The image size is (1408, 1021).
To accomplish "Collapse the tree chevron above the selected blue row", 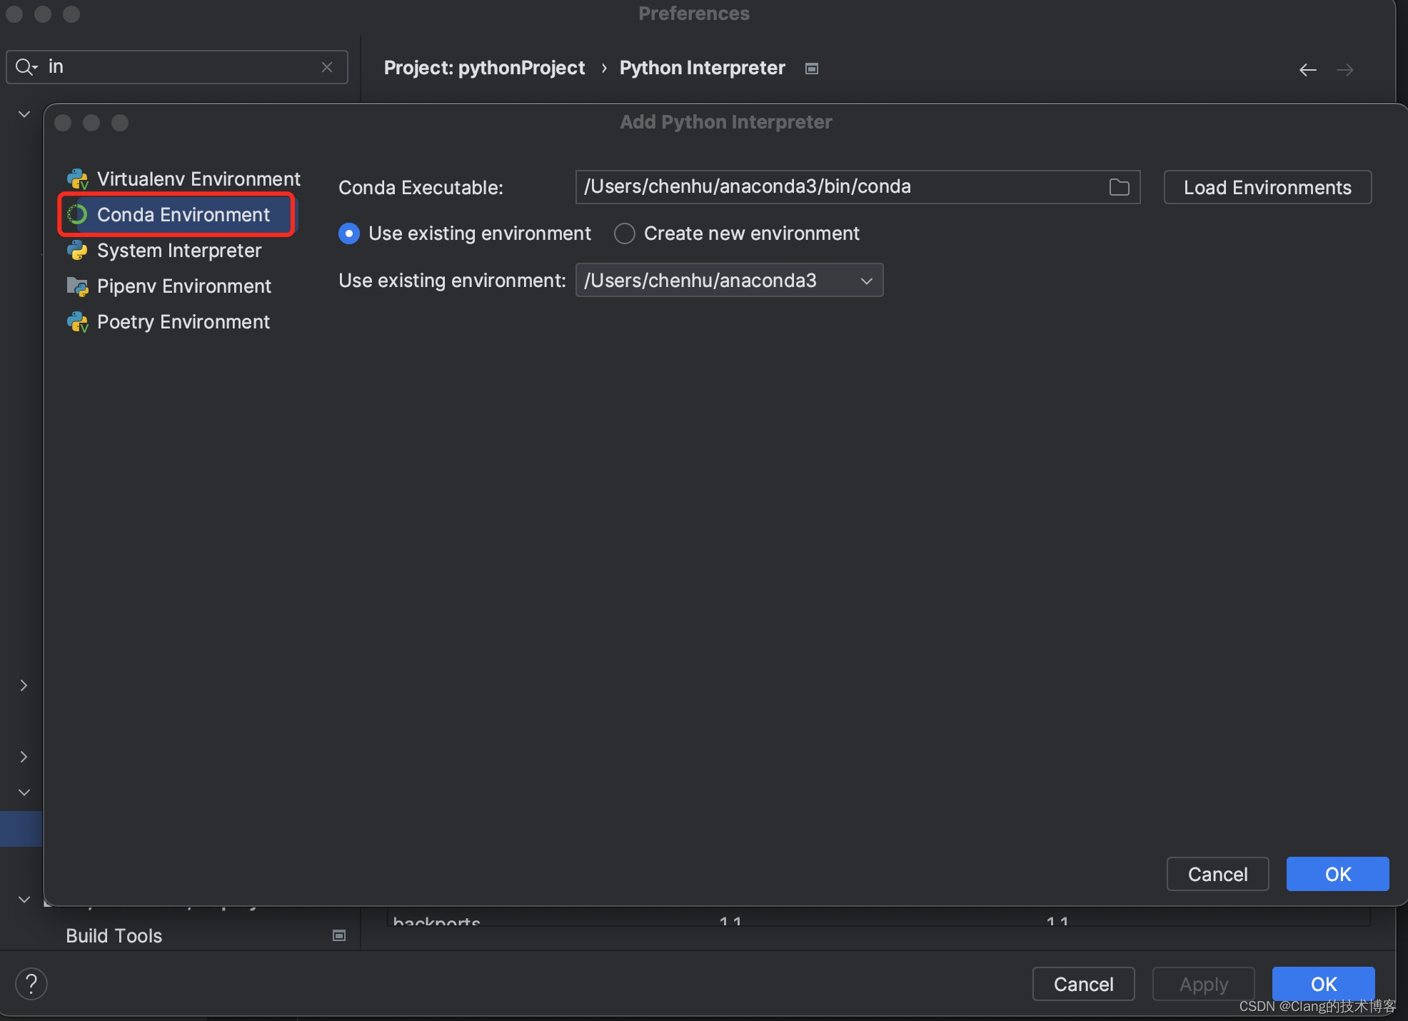I will 24,793.
